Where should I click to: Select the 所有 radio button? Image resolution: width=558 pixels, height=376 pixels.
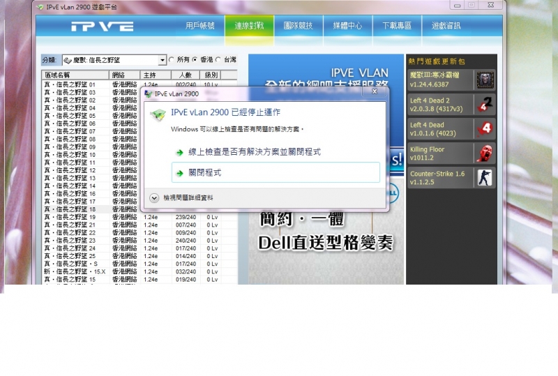pos(172,60)
